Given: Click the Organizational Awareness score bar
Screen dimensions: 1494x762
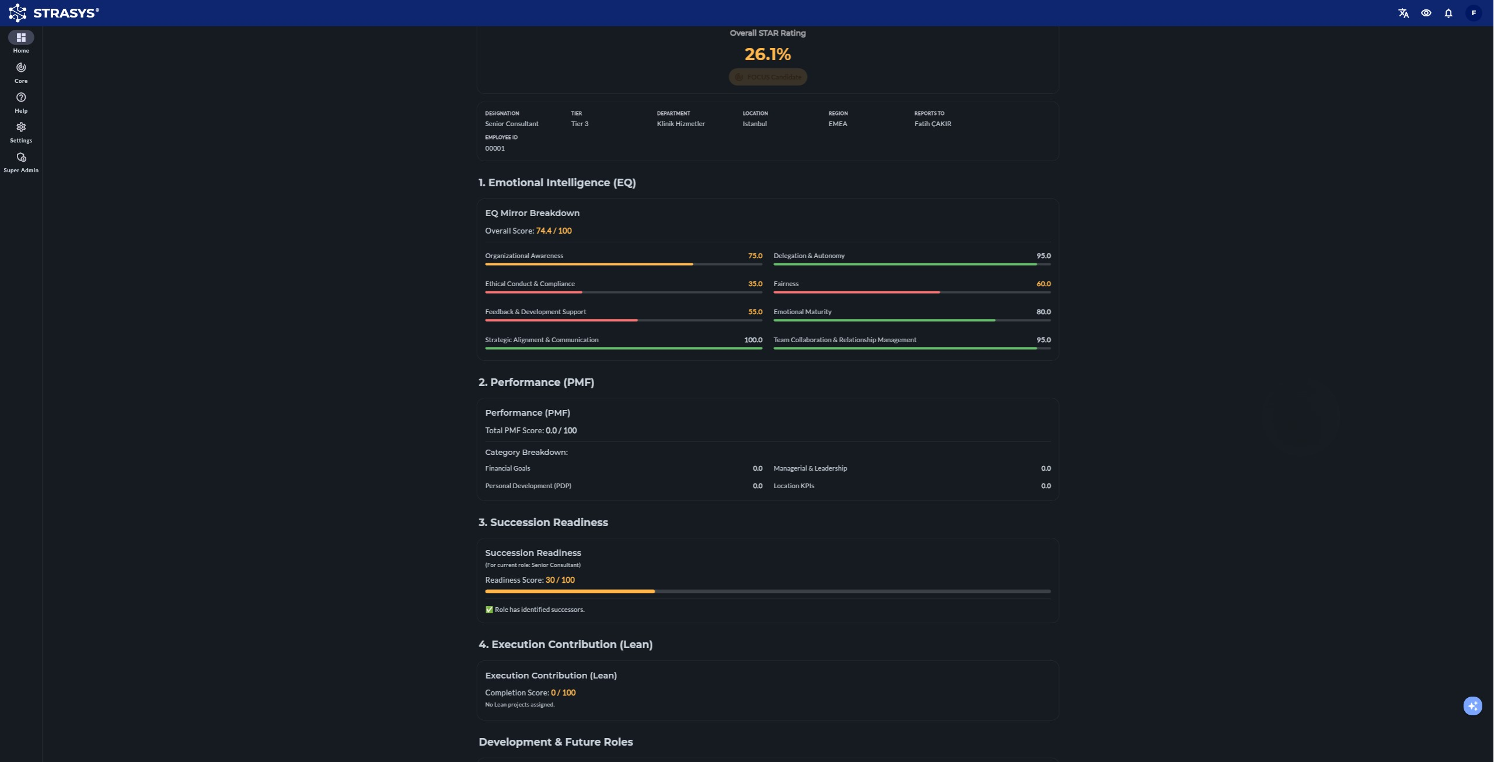Looking at the screenshot, I should pos(623,265).
